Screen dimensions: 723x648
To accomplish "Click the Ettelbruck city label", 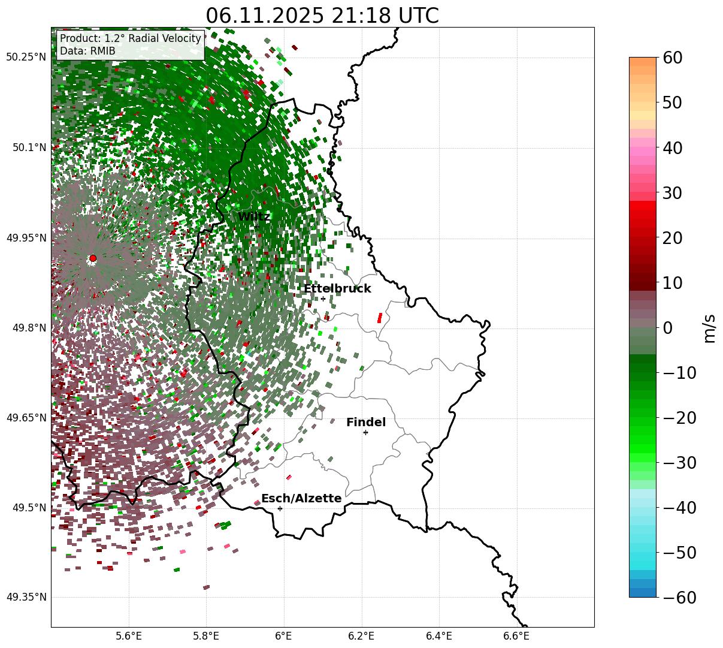I will click(337, 289).
